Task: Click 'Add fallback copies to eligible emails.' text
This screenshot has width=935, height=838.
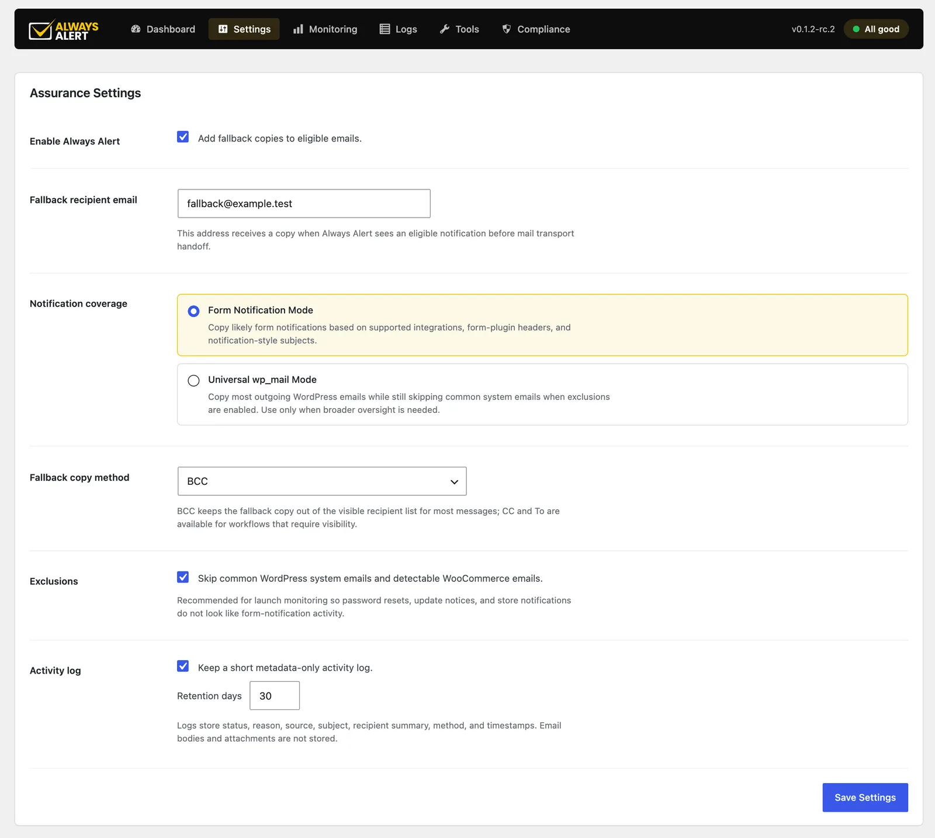Action: point(280,139)
